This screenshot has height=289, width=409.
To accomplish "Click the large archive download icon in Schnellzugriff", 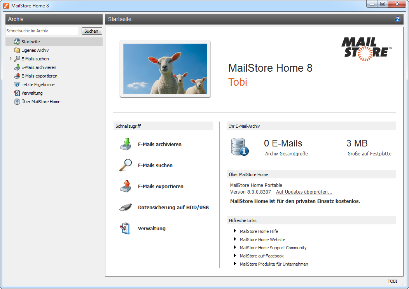I will tap(126, 144).
